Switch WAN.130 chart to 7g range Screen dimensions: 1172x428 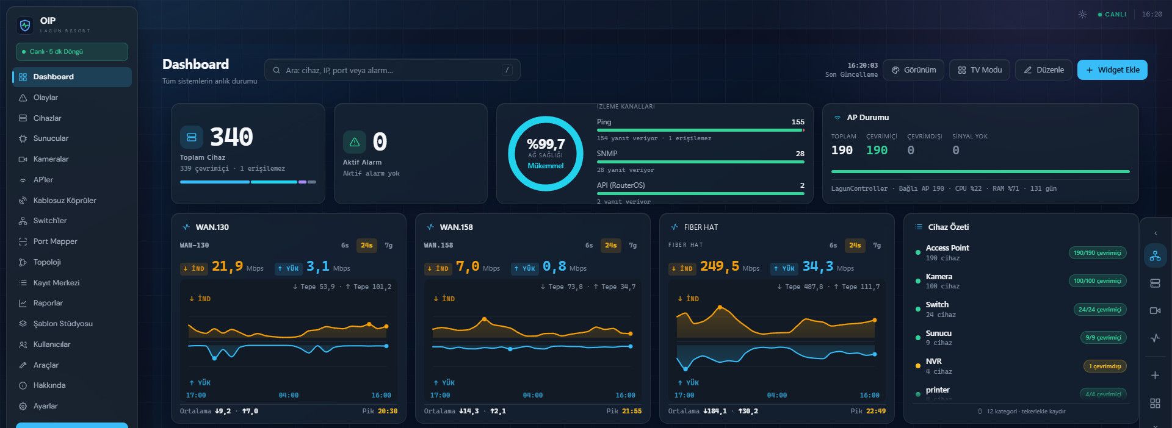click(x=389, y=245)
